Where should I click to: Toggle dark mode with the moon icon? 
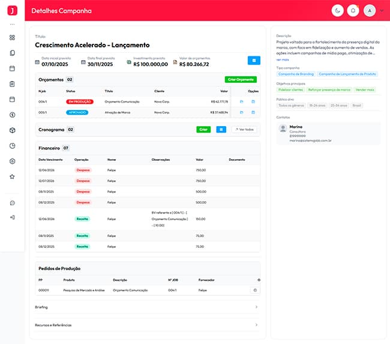coord(338,11)
